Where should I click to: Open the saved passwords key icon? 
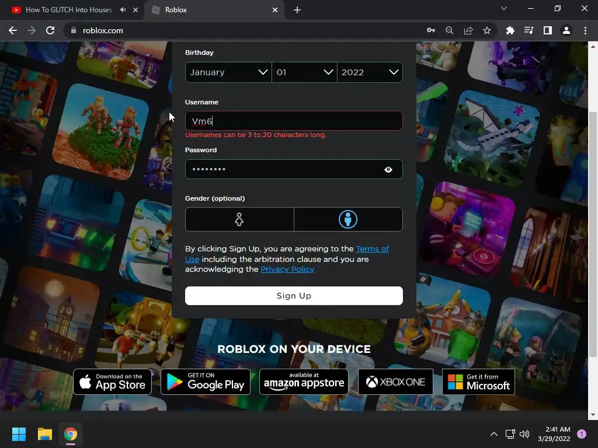tap(431, 30)
